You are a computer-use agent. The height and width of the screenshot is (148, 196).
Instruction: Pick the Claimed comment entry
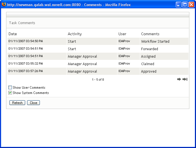point(148,64)
